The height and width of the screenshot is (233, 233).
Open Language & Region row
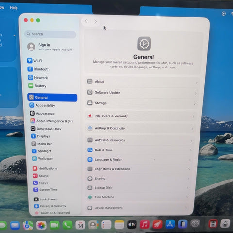pyautogui.click(x=139, y=160)
